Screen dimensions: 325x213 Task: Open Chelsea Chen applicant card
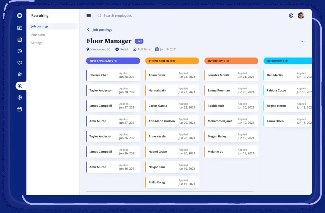(113, 75)
